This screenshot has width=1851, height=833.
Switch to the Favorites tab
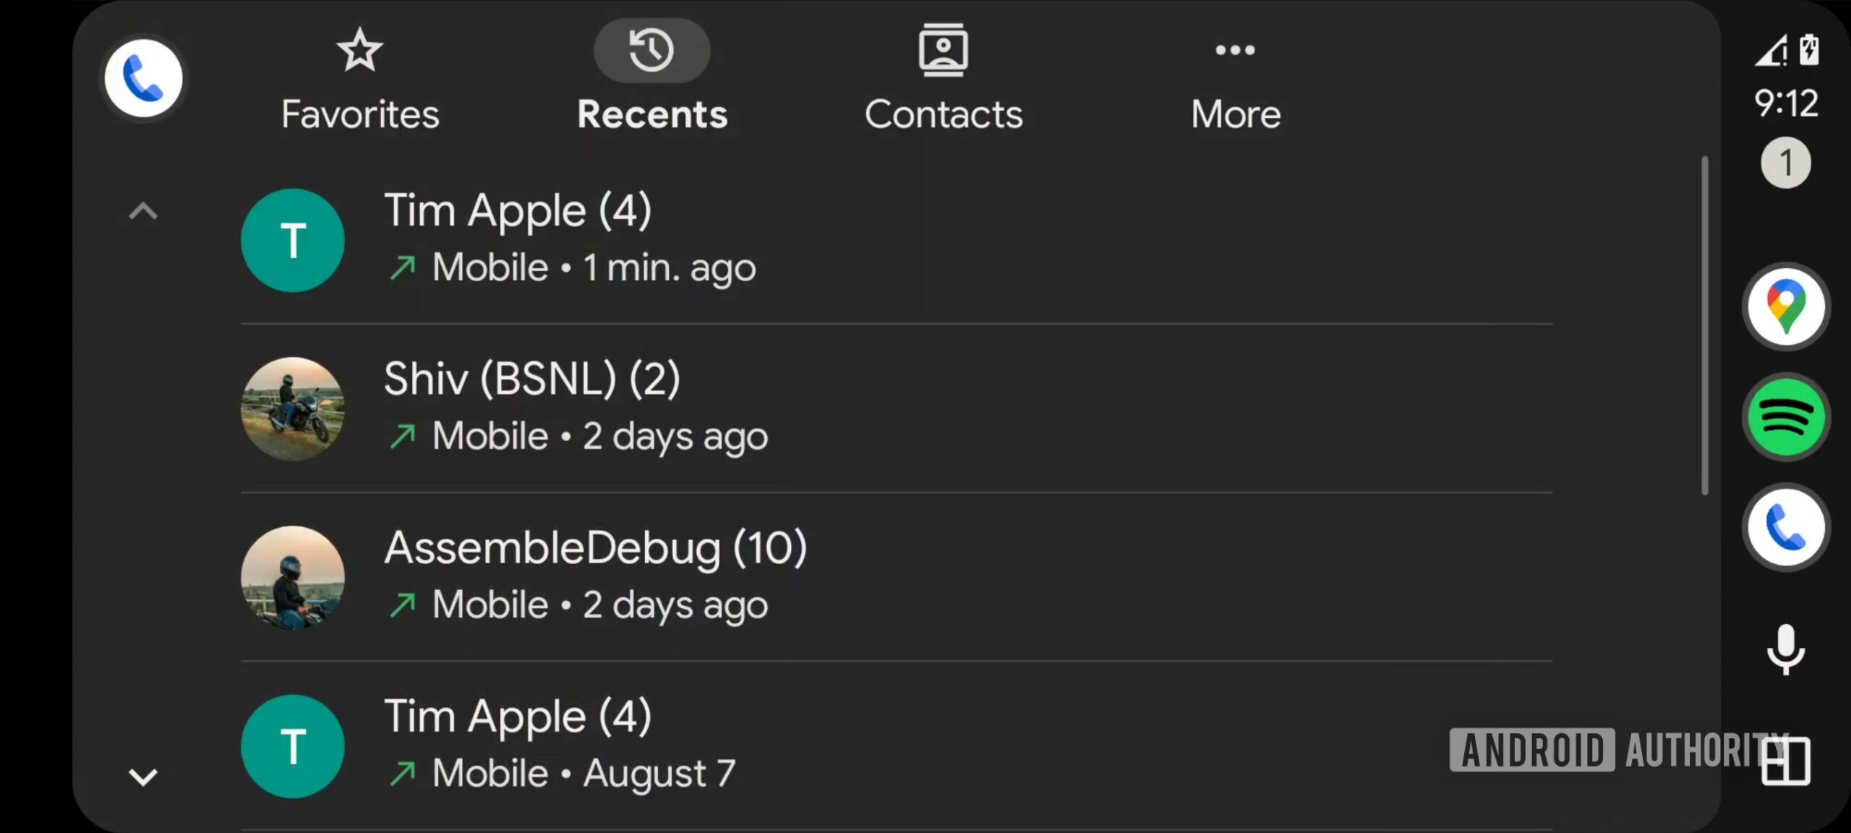(360, 80)
